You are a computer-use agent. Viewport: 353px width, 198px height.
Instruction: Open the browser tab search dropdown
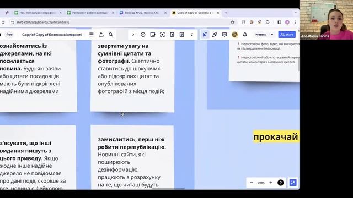pos(296,13)
